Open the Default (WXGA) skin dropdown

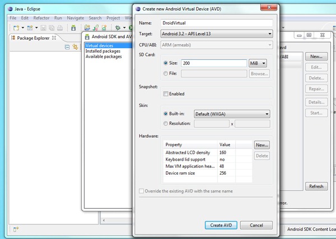(x=232, y=114)
